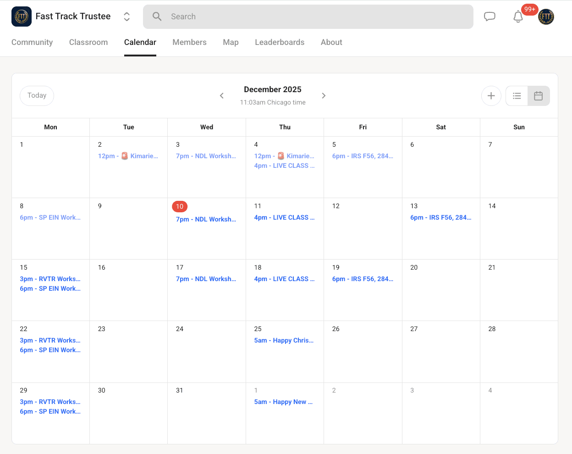572x454 pixels.
Task: Select today's date badge on December 10
Action: click(x=180, y=206)
